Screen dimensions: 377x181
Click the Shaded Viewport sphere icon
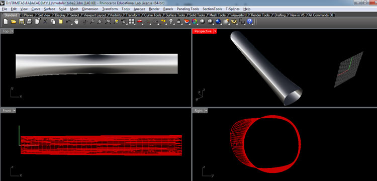(x=202, y=22)
